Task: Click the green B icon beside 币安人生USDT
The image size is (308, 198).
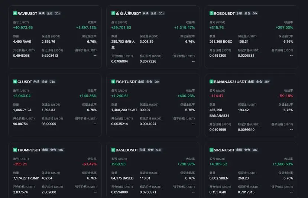Action: pyautogui.click(x=113, y=13)
